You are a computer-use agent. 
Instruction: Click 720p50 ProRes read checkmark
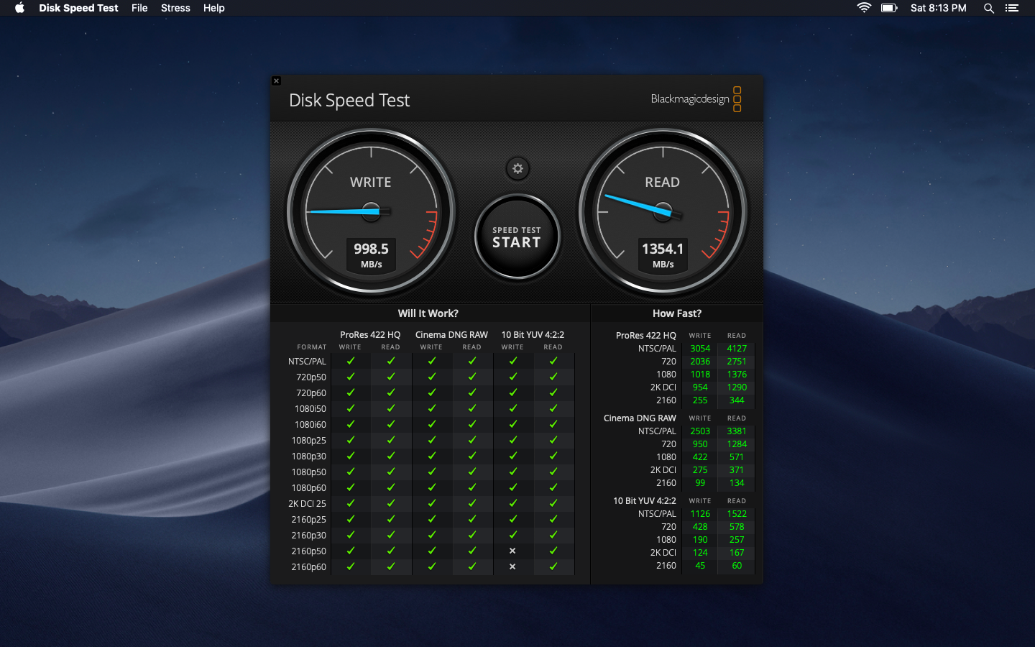[391, 377]
